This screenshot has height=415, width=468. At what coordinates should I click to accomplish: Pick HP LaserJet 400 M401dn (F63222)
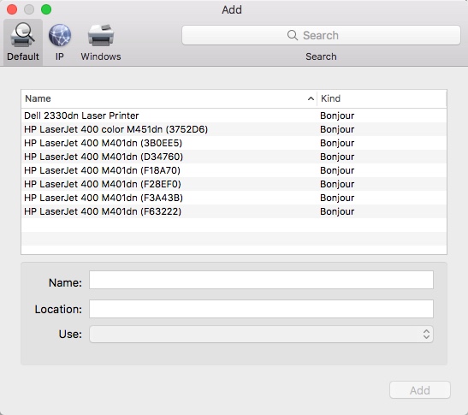click(x=234, y=211)
